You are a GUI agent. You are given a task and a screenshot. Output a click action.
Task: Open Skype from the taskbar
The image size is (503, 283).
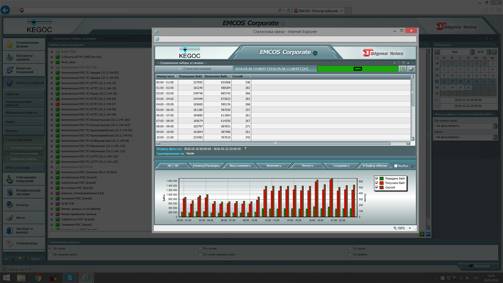tap(70, 278)
